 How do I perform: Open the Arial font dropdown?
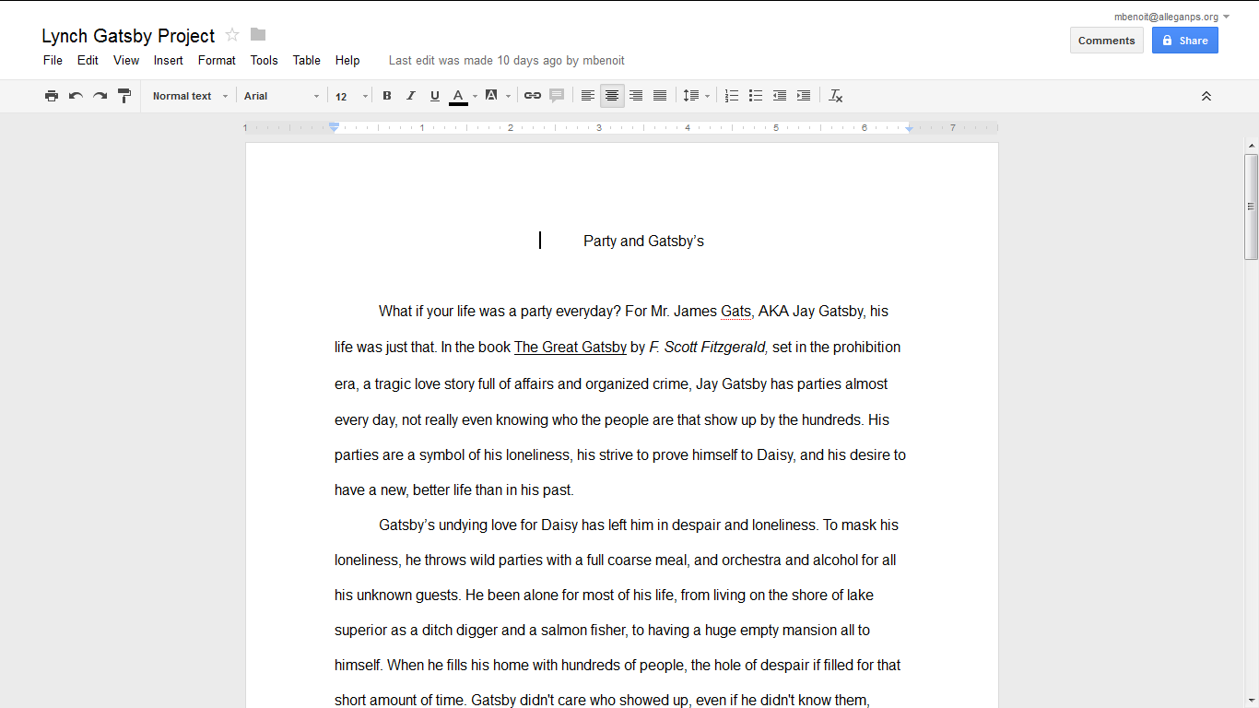pyautogui.click(x=282, y=96)
